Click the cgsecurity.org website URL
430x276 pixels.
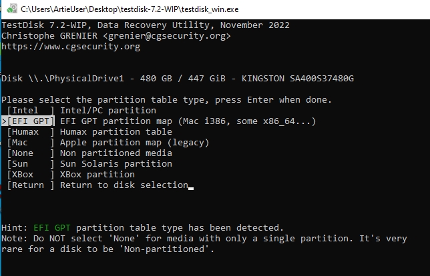pos(71,47)
